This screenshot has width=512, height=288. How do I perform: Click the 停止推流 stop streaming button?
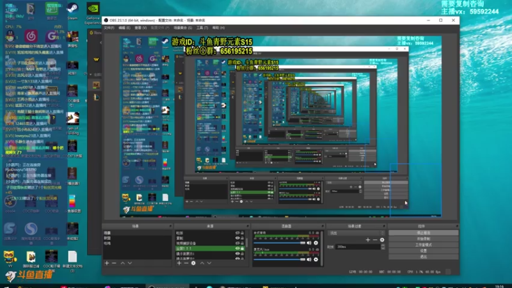(x=424, y=233)
